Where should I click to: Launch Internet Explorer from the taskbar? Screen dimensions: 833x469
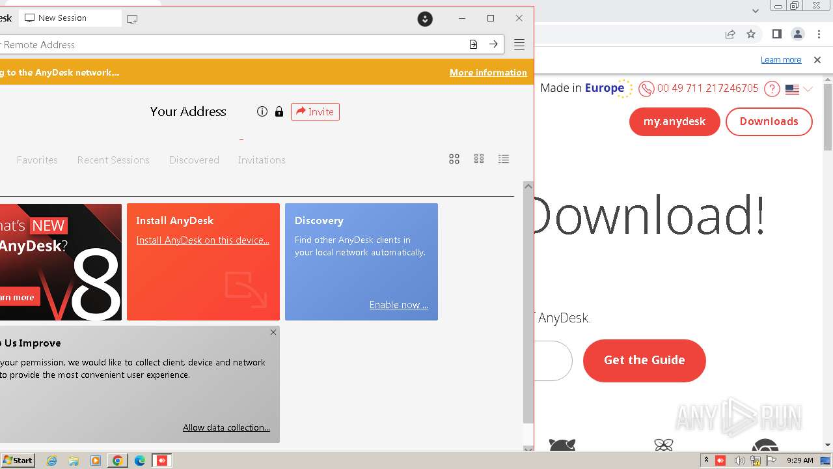tap(51, 461)
